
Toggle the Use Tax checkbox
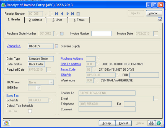pyautogui.click(x=30, y=111)
